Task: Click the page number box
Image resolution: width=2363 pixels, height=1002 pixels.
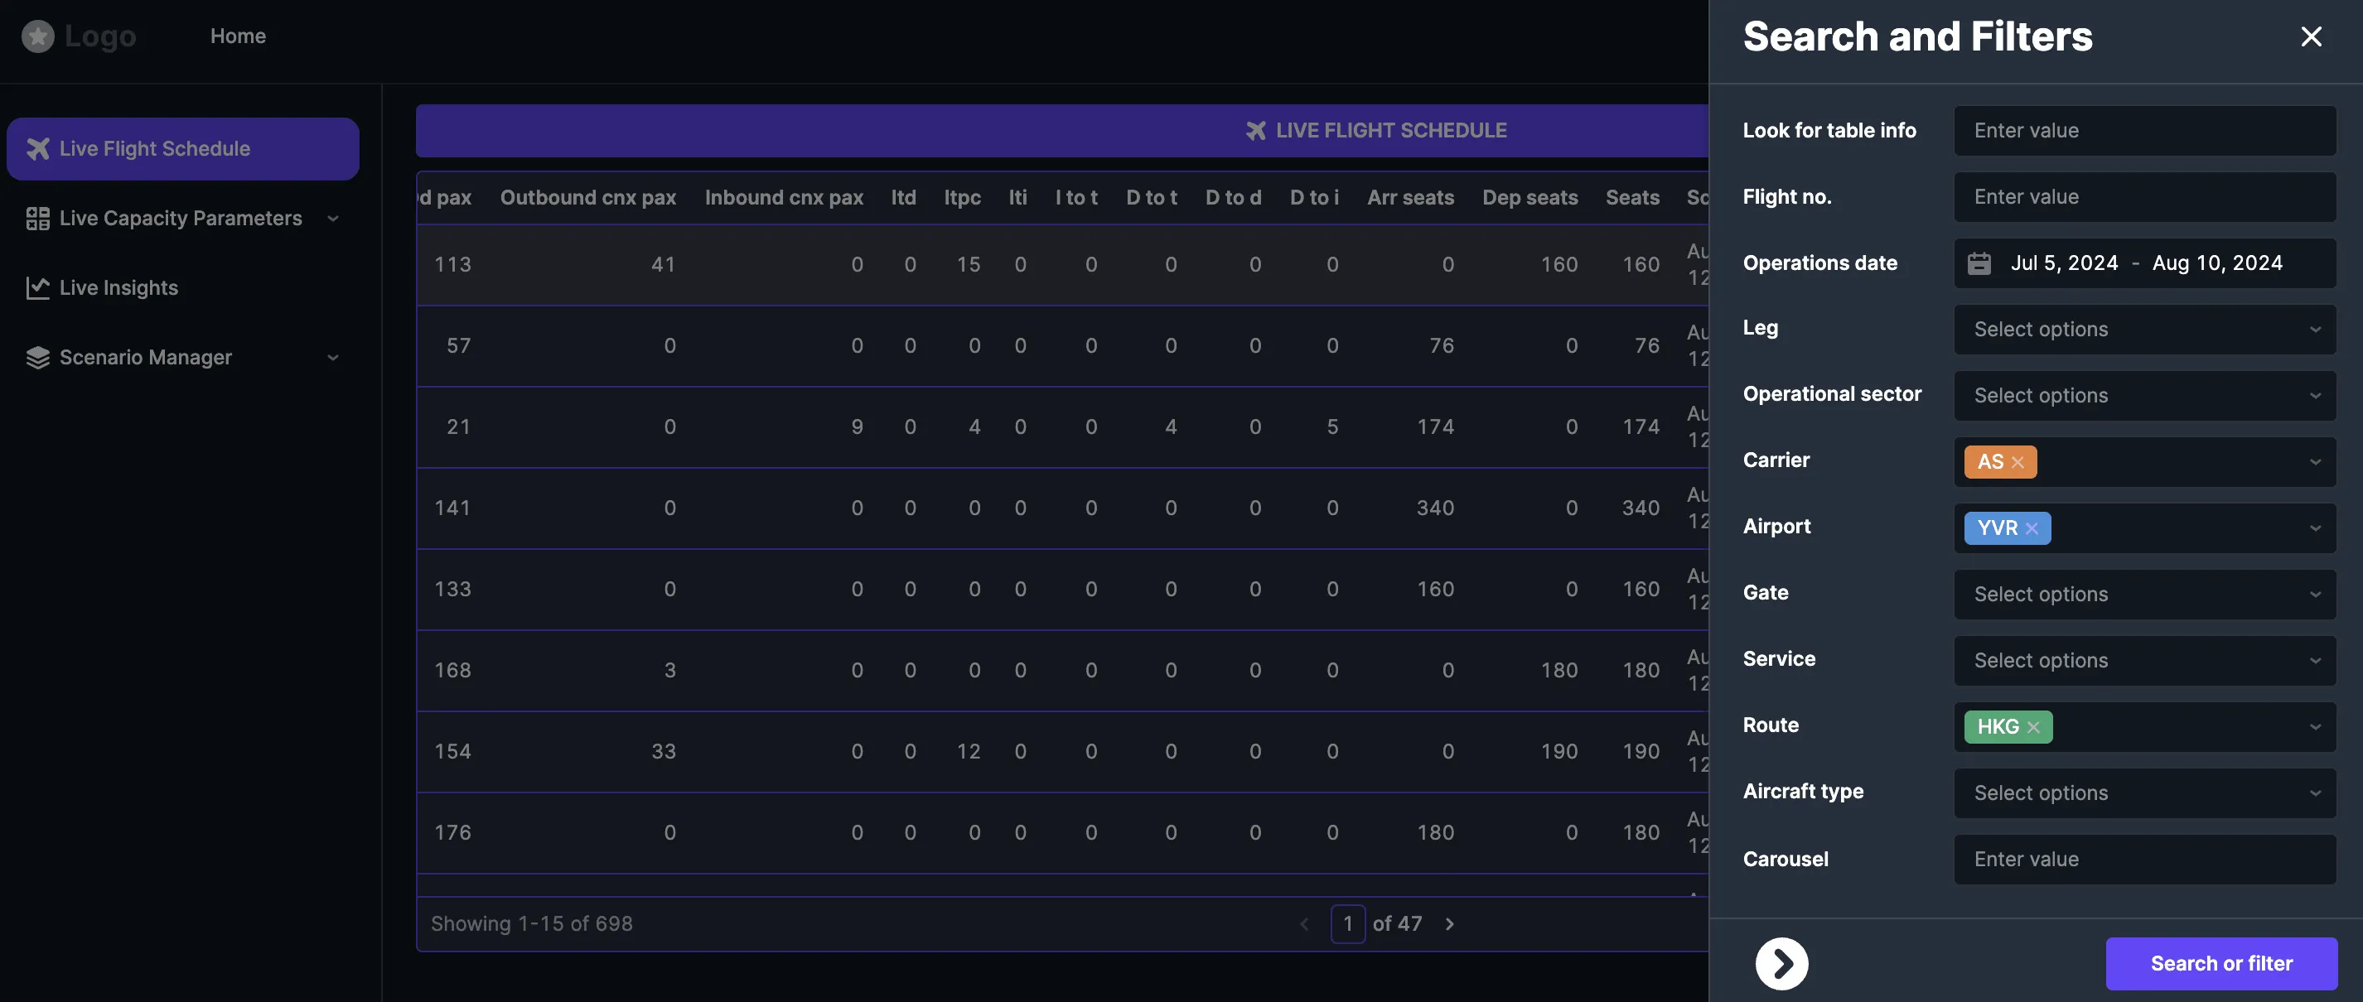Action: pos(1347,924)
